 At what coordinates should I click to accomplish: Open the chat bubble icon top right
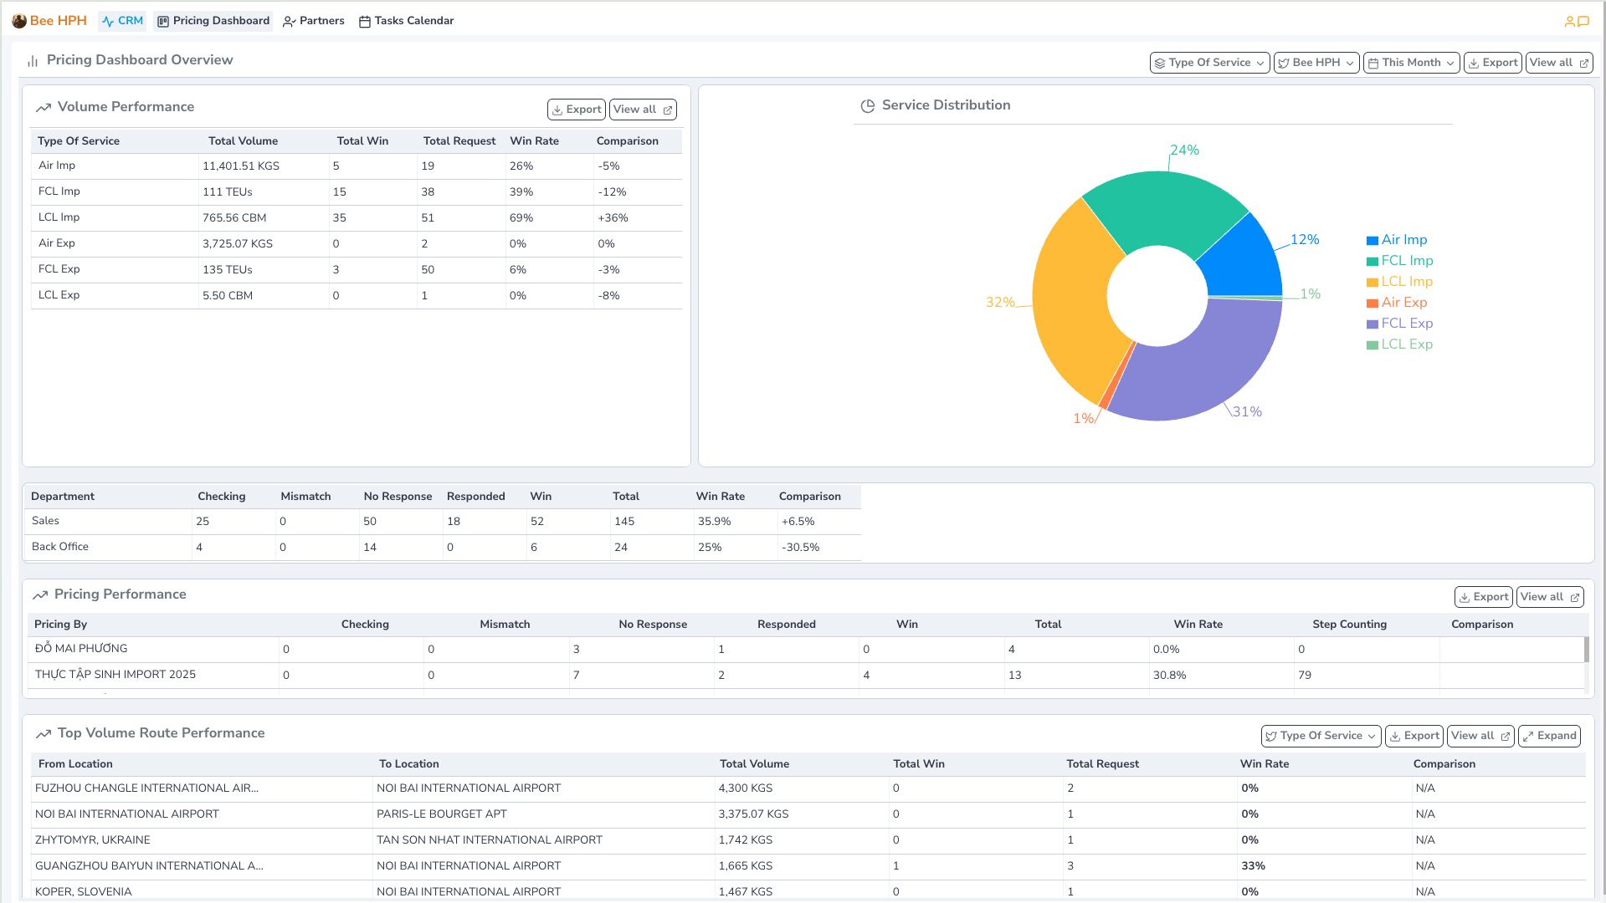point(1584,21)
